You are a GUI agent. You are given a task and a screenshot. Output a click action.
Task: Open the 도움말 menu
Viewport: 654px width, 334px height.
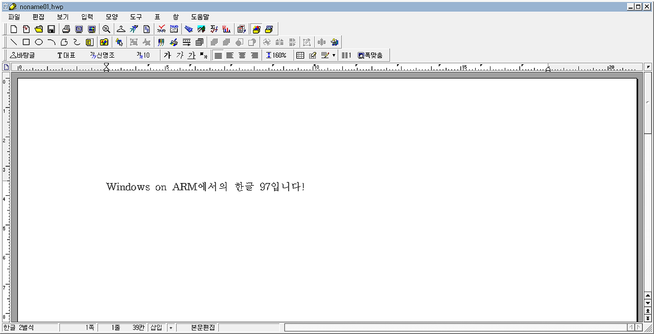pos(200,17)
